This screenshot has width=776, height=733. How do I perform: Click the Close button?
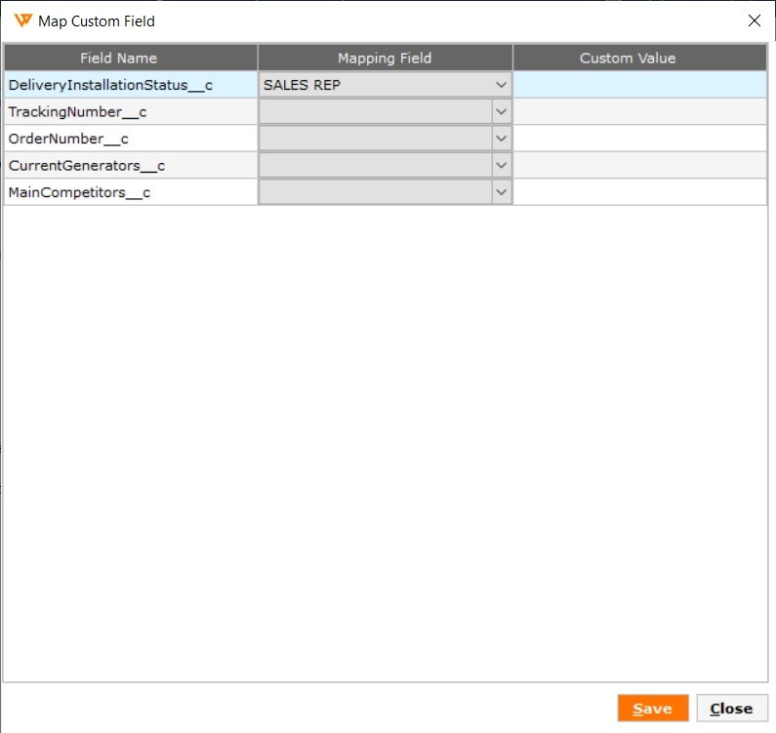(x=732, y=709)
